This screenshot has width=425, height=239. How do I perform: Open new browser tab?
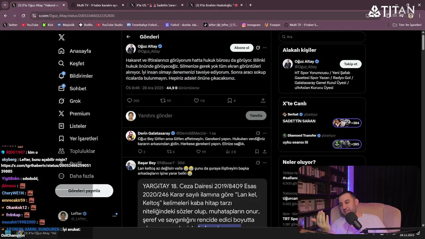pyautogui.click(x=250, y=5)
